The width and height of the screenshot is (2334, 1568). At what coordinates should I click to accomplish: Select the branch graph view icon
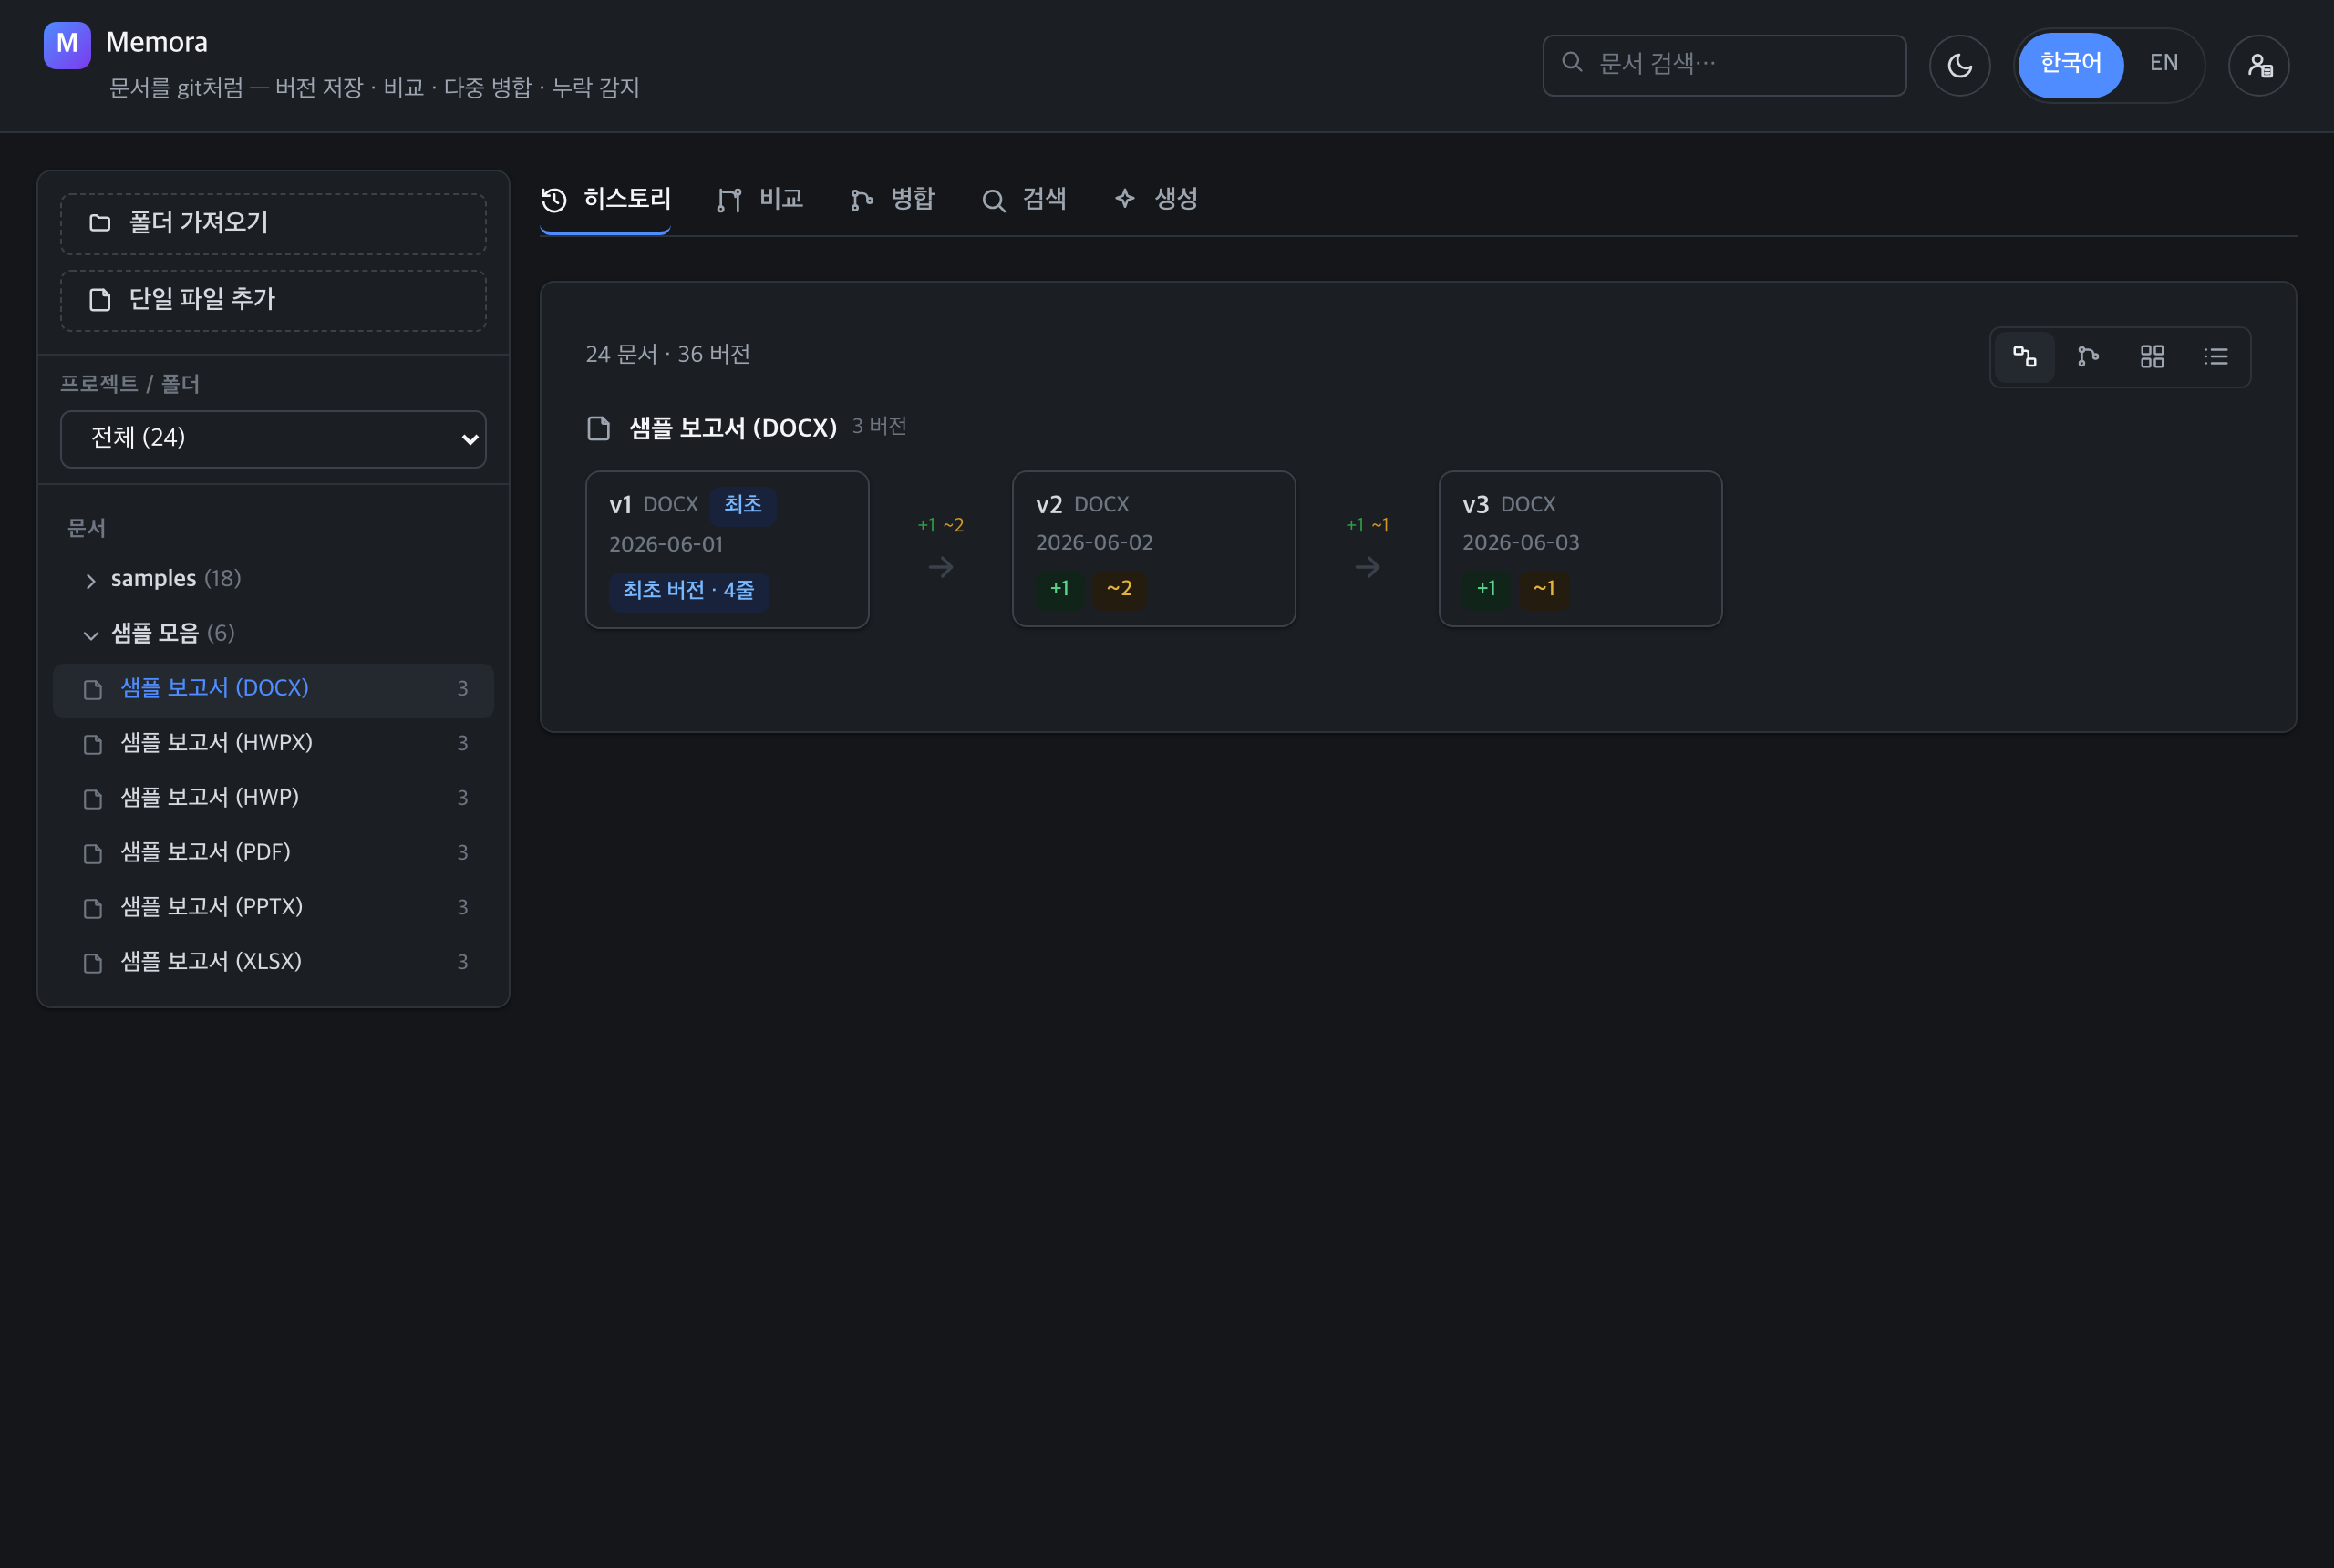tap(2088, 357)
